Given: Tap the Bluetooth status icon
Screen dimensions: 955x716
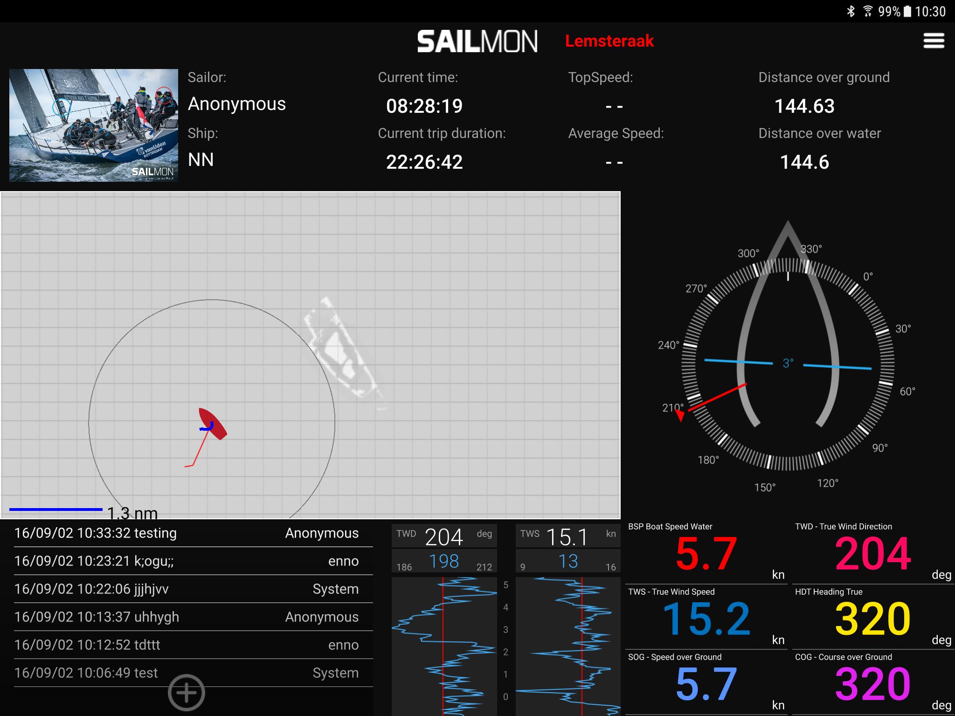Looking at the screenshot, I should click(x=851, y=11).
